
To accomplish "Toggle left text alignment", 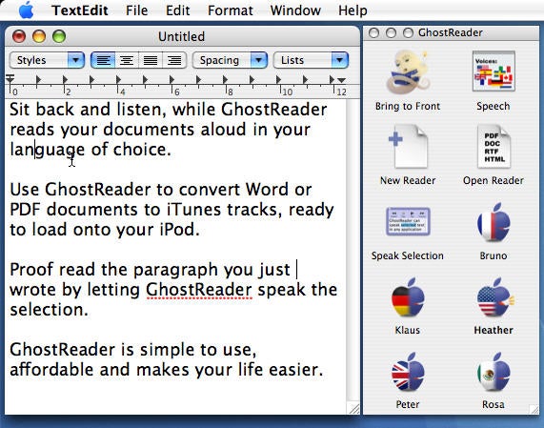I will click(x=103, y=60).
